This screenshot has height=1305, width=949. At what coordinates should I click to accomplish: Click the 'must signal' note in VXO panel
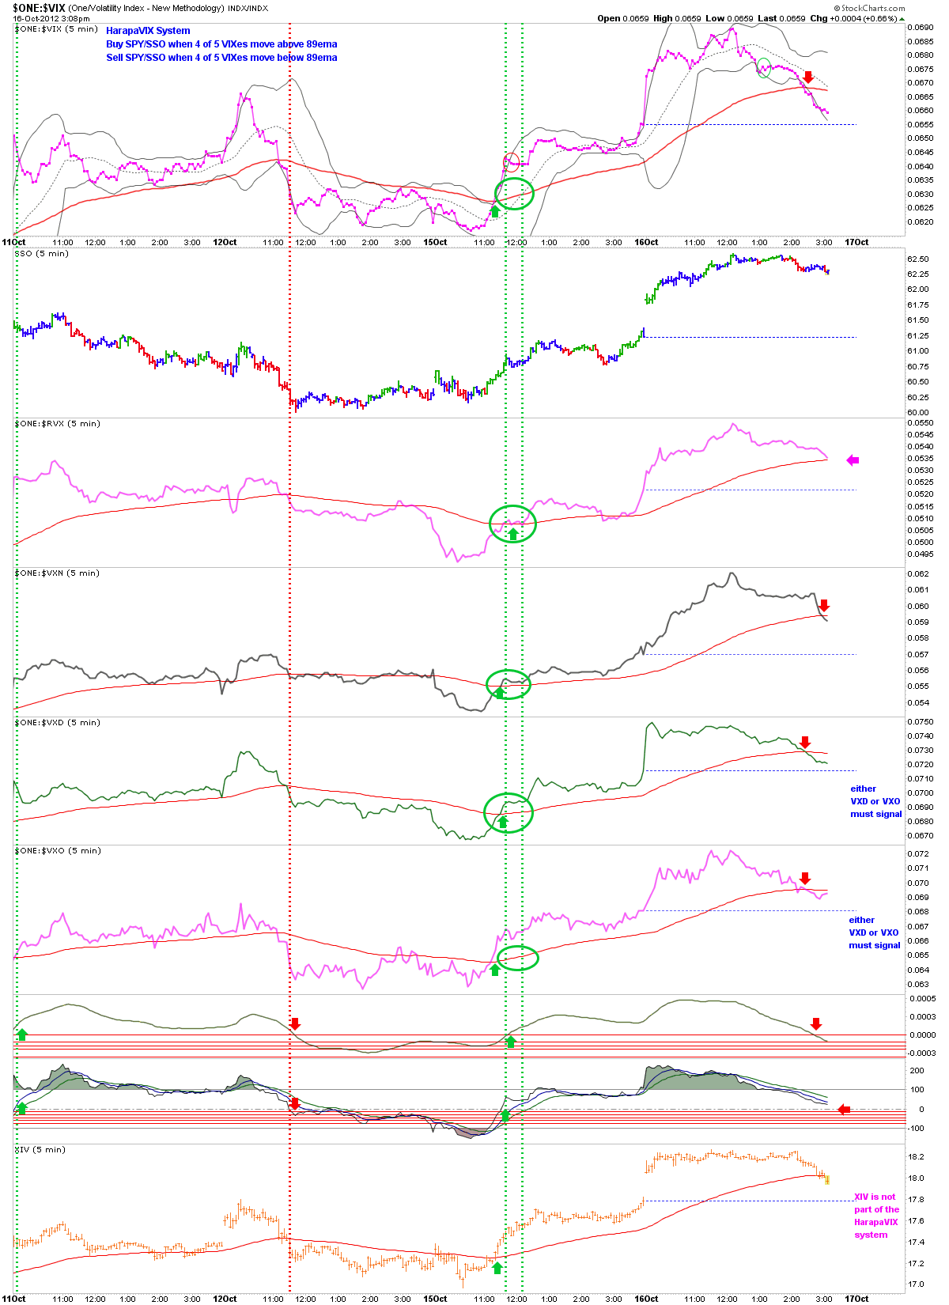click(875, 945)
